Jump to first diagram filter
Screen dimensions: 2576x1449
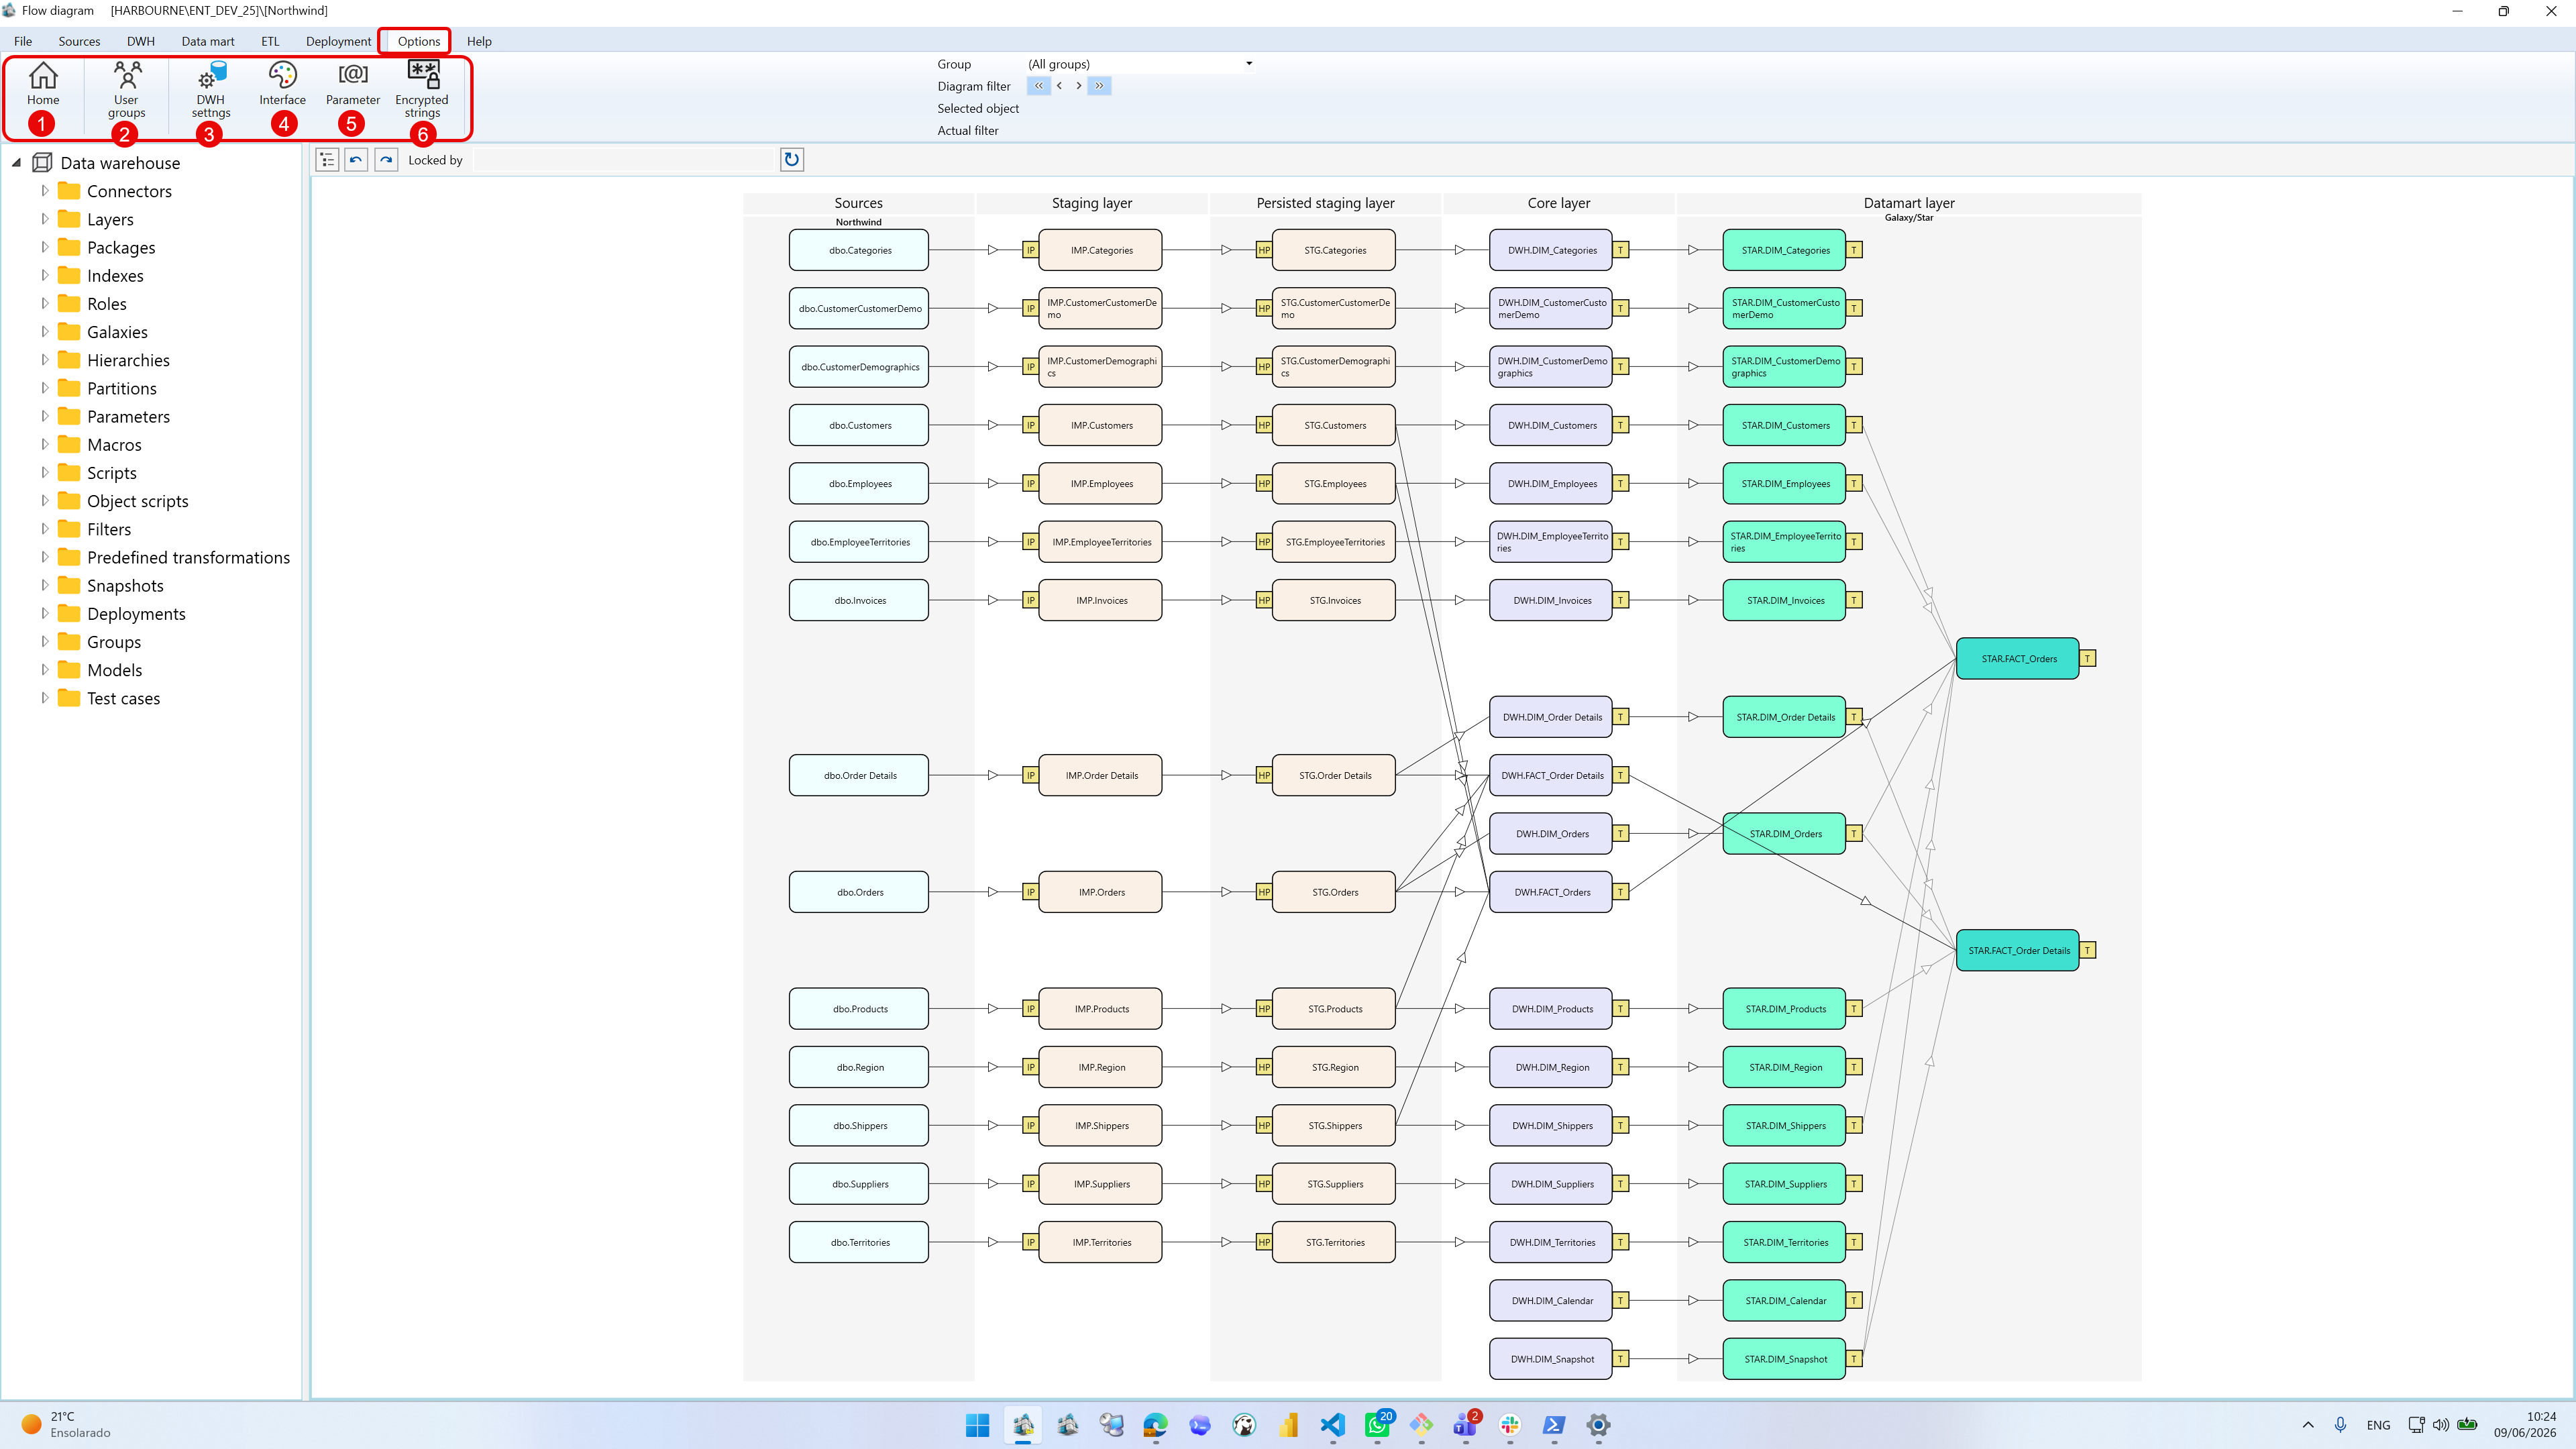pyautogui.click(x=1038, y=86)
